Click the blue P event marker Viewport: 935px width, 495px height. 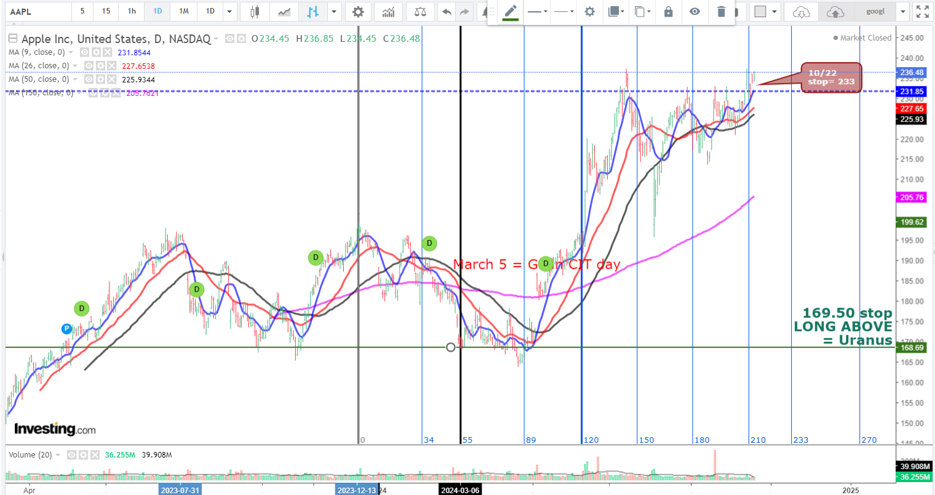click(67, 329)
